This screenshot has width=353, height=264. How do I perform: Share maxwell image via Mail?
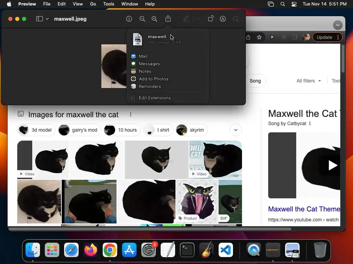168,56
